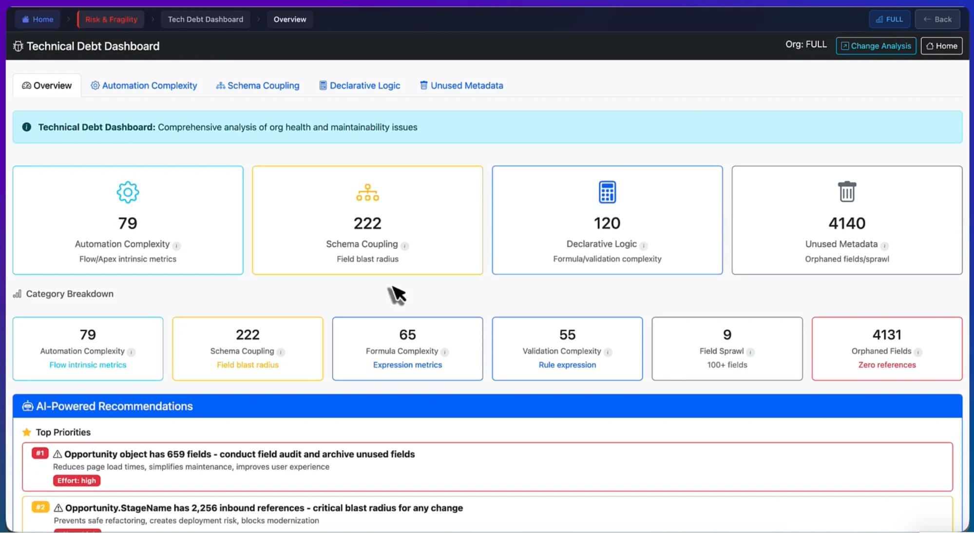Click the Risk & Fragility breadcrumb

click(111, 19)
